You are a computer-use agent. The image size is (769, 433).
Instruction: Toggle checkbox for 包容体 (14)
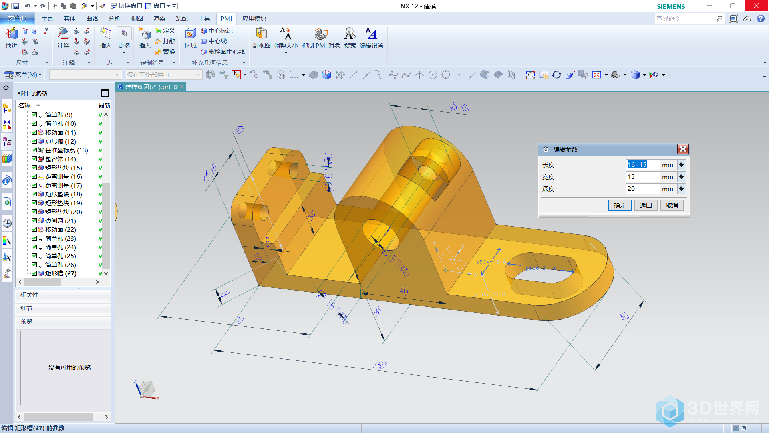point(34,159)
